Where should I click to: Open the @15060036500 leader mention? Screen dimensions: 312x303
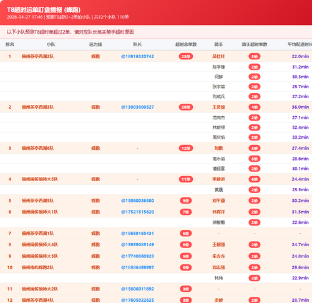tap(137, 201)
